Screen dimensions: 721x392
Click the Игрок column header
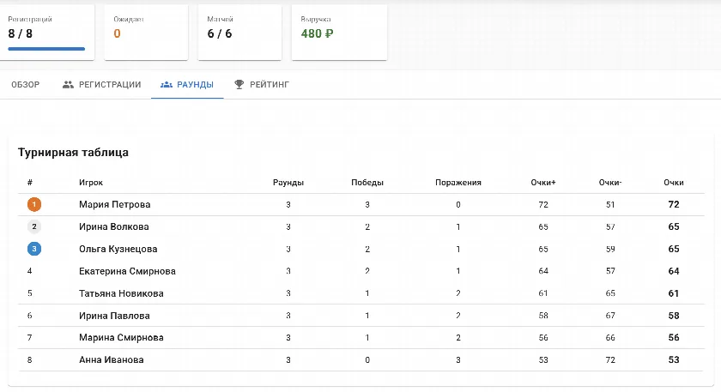click(91, 183)
